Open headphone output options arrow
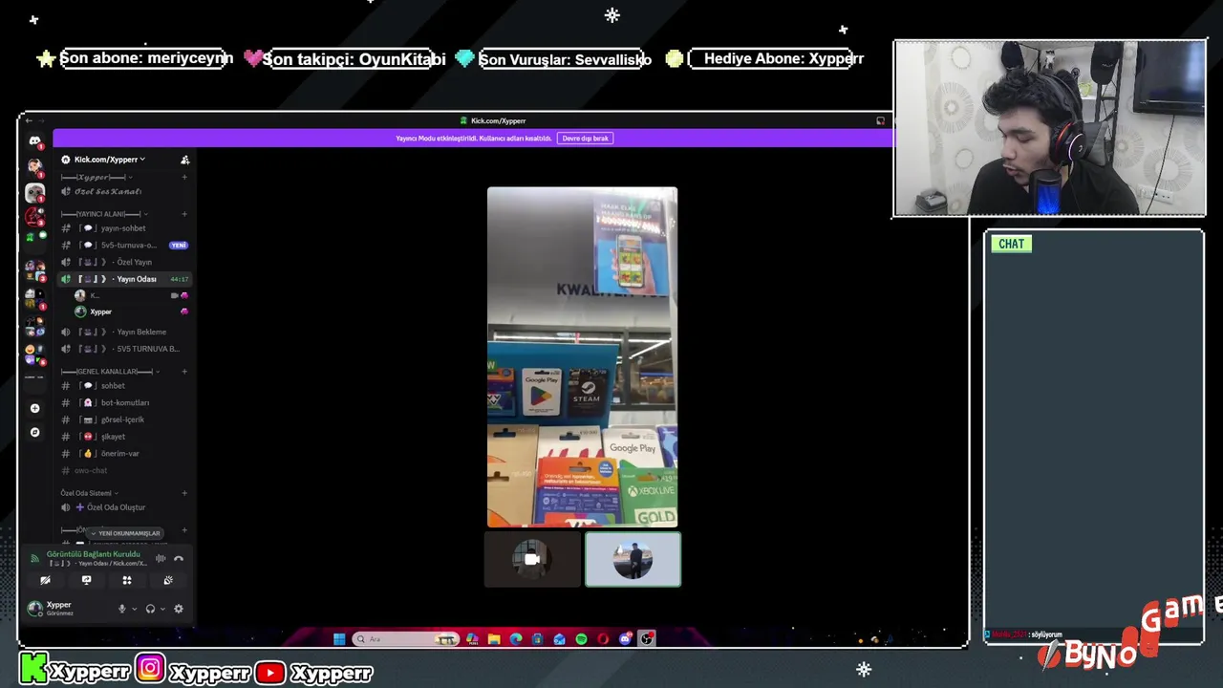 coord(162,609)
